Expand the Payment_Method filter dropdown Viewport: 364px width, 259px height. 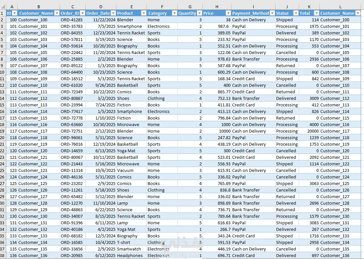coord(272,13)
